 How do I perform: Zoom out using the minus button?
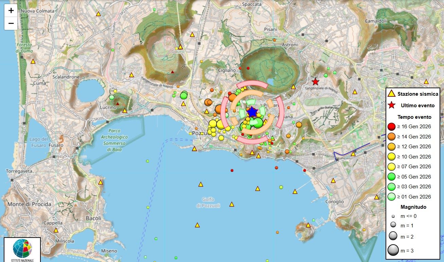(x=11, y=23)
